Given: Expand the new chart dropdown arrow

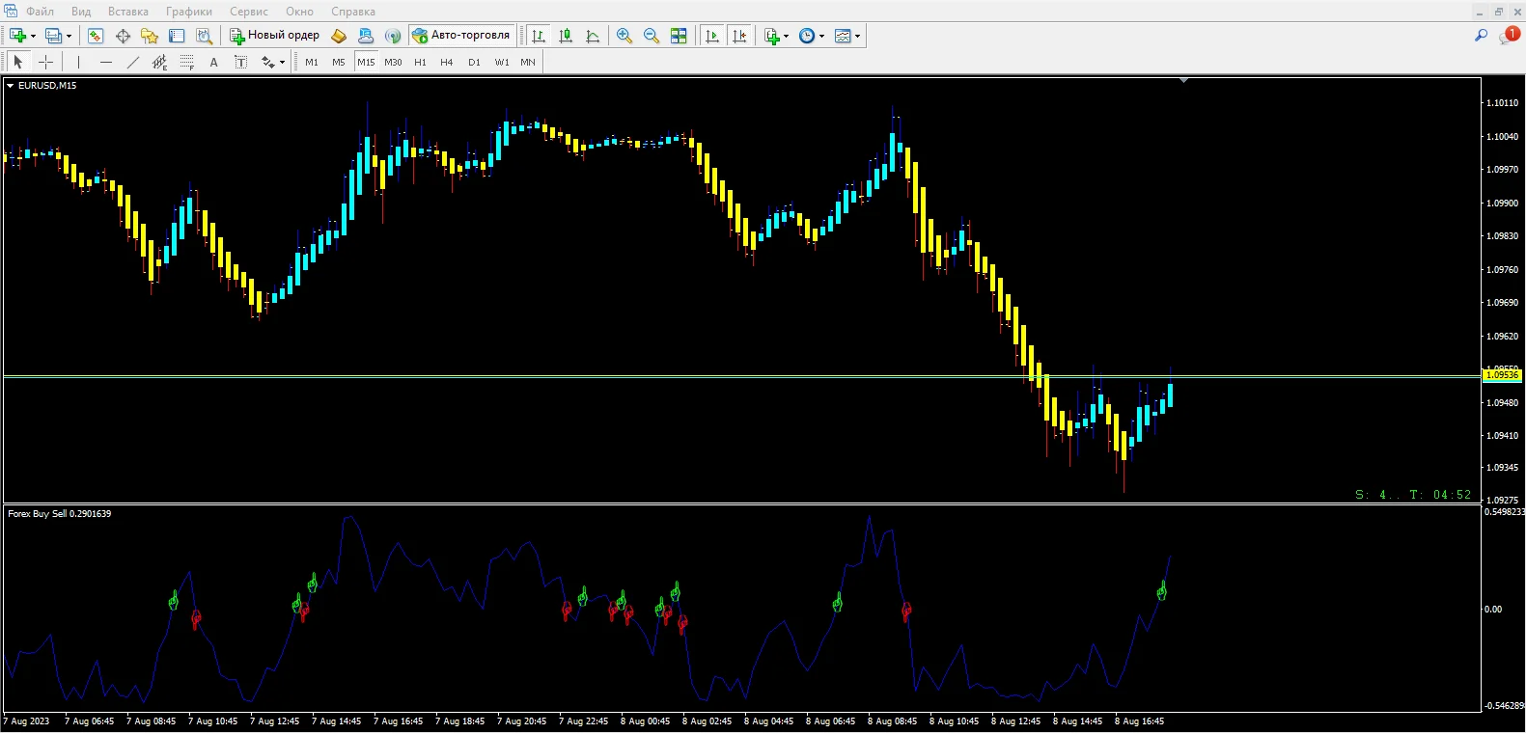Looking at the screenshot, I should tap(33, 37).
